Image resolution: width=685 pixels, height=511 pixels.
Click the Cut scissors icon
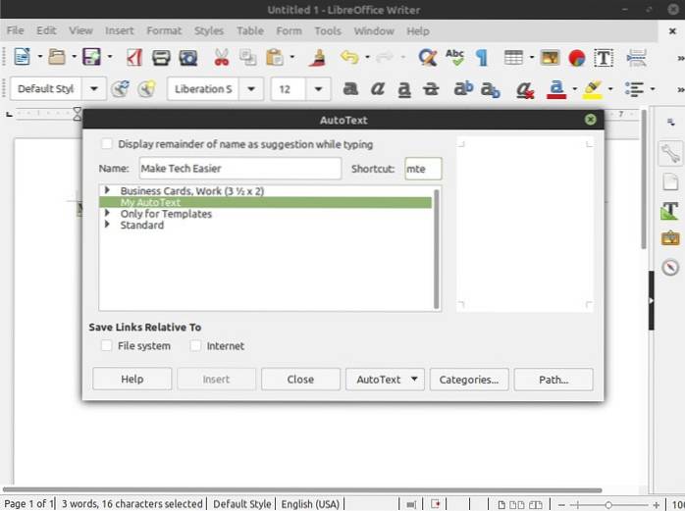tap(222, 57)
